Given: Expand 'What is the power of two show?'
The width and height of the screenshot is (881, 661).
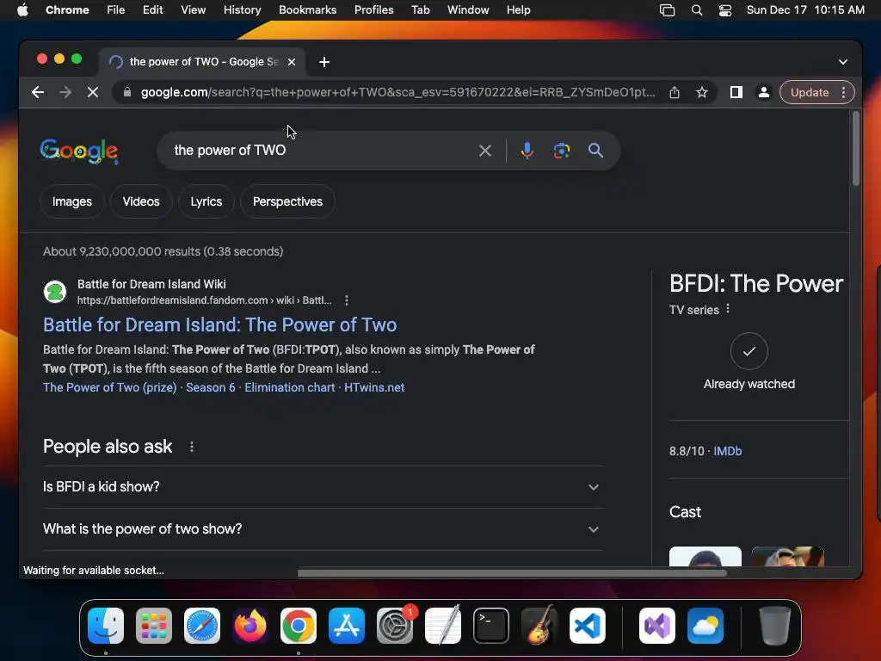Looking at the screenshot, I should tap(323, 529).
